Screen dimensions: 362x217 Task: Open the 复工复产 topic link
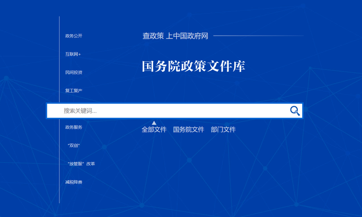tap(74, 90)
